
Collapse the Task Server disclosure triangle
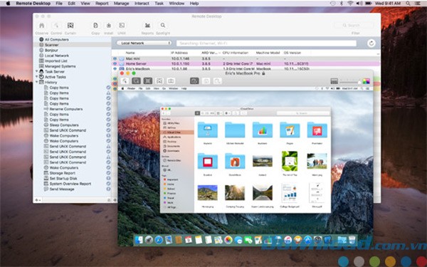37,71
